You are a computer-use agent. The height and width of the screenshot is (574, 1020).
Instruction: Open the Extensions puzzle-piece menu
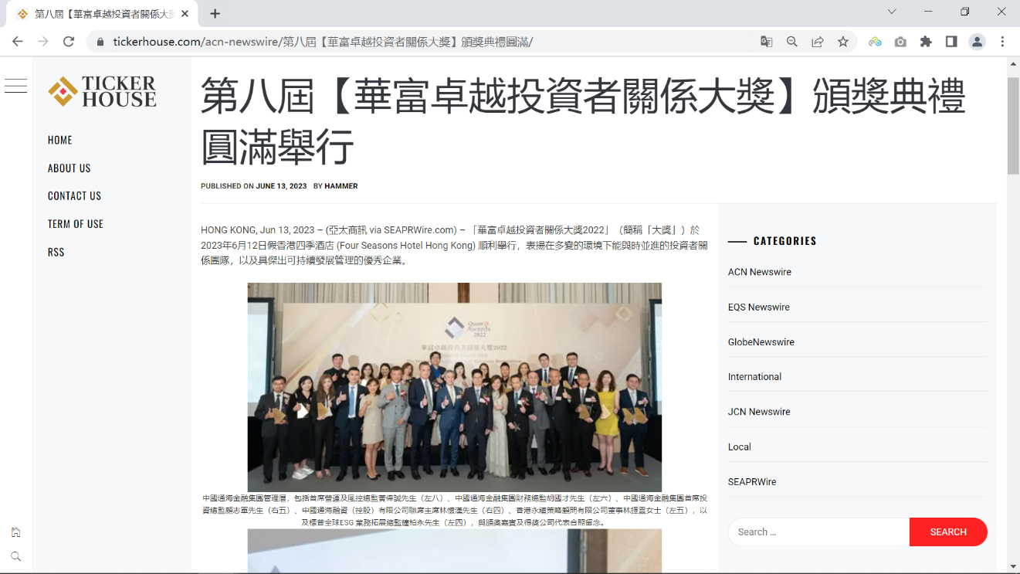(x=926, y=42)
